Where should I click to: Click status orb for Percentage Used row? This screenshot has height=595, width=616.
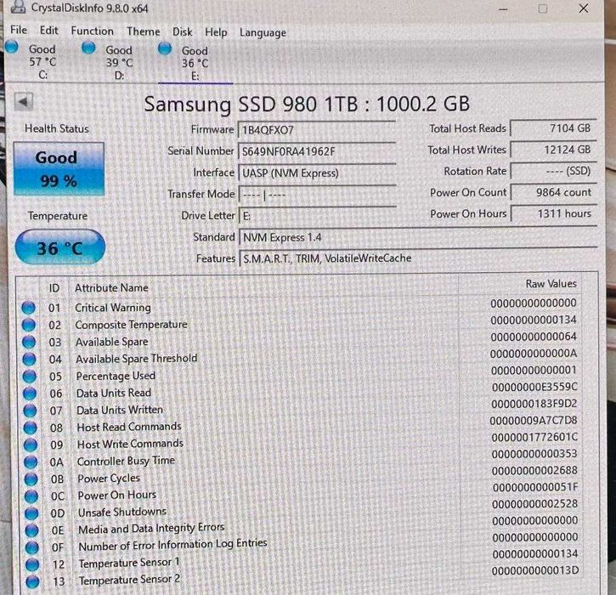[x=30, y=377]
